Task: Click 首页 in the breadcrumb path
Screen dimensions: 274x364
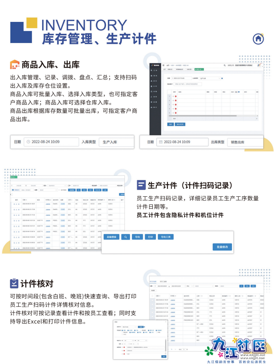Action: pos(168,65)
